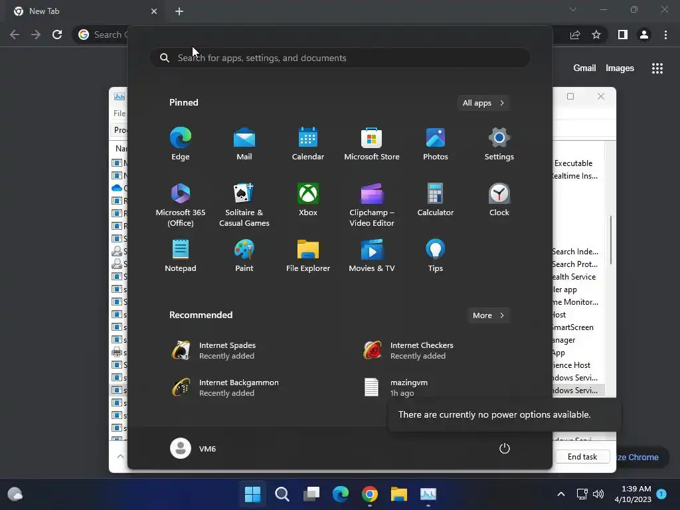Open File Explorer from the taskbar

(x=399, y=494)
